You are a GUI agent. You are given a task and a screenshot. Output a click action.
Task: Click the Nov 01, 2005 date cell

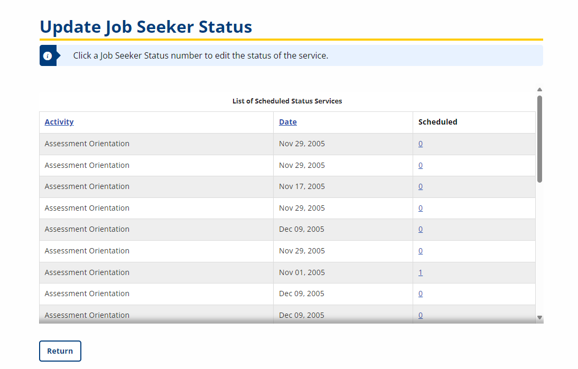pyautogui.click(x=302, y=272)
